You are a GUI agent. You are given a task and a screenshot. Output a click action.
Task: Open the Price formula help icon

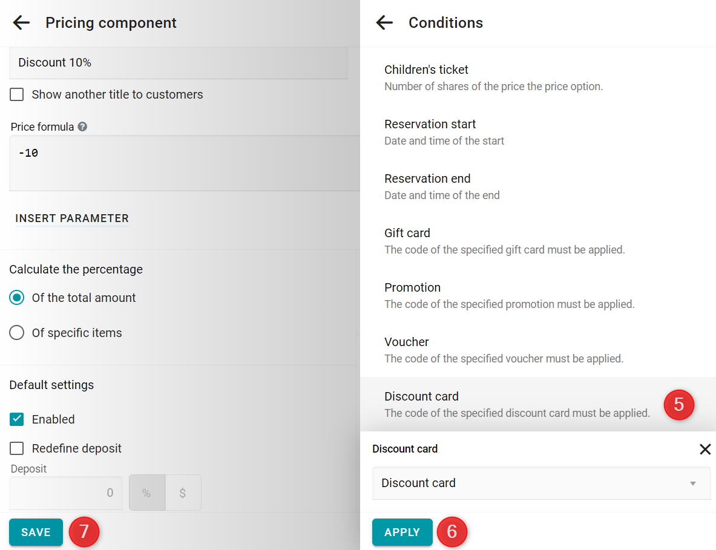tap(82, 126)
